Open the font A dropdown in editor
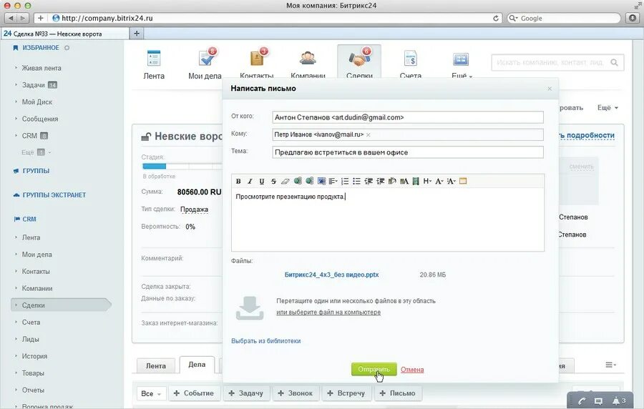Viewport: 644px width, 409px height. coord(439,181)
